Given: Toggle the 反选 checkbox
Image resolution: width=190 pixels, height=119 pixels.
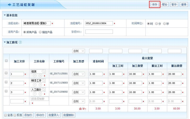Looking at the screenshot, I should [15, 115].
